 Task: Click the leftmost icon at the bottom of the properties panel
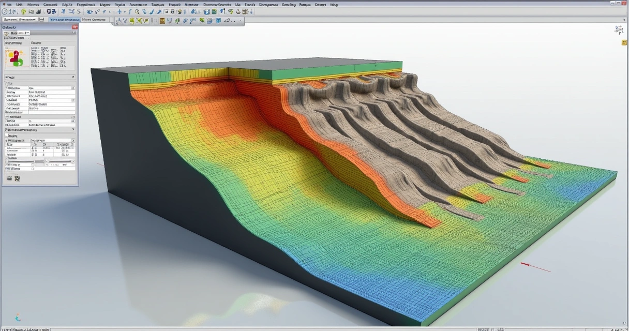pos(10,177)
